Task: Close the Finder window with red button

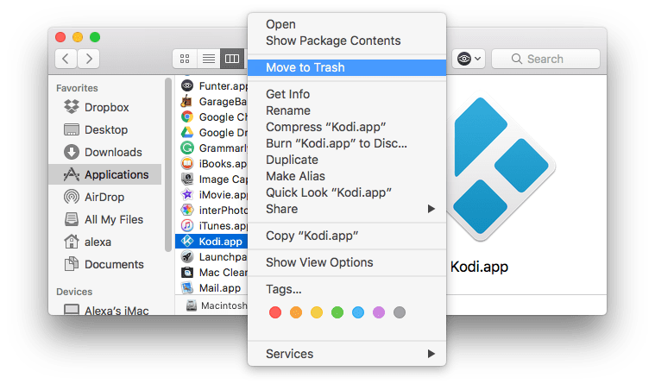Action: tap(60, 37)
